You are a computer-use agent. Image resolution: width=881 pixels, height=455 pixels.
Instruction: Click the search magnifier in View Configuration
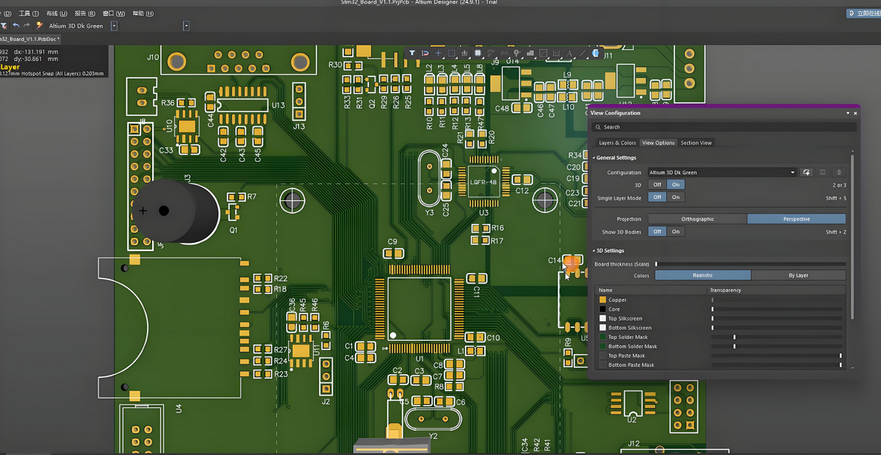click(597, 128)
